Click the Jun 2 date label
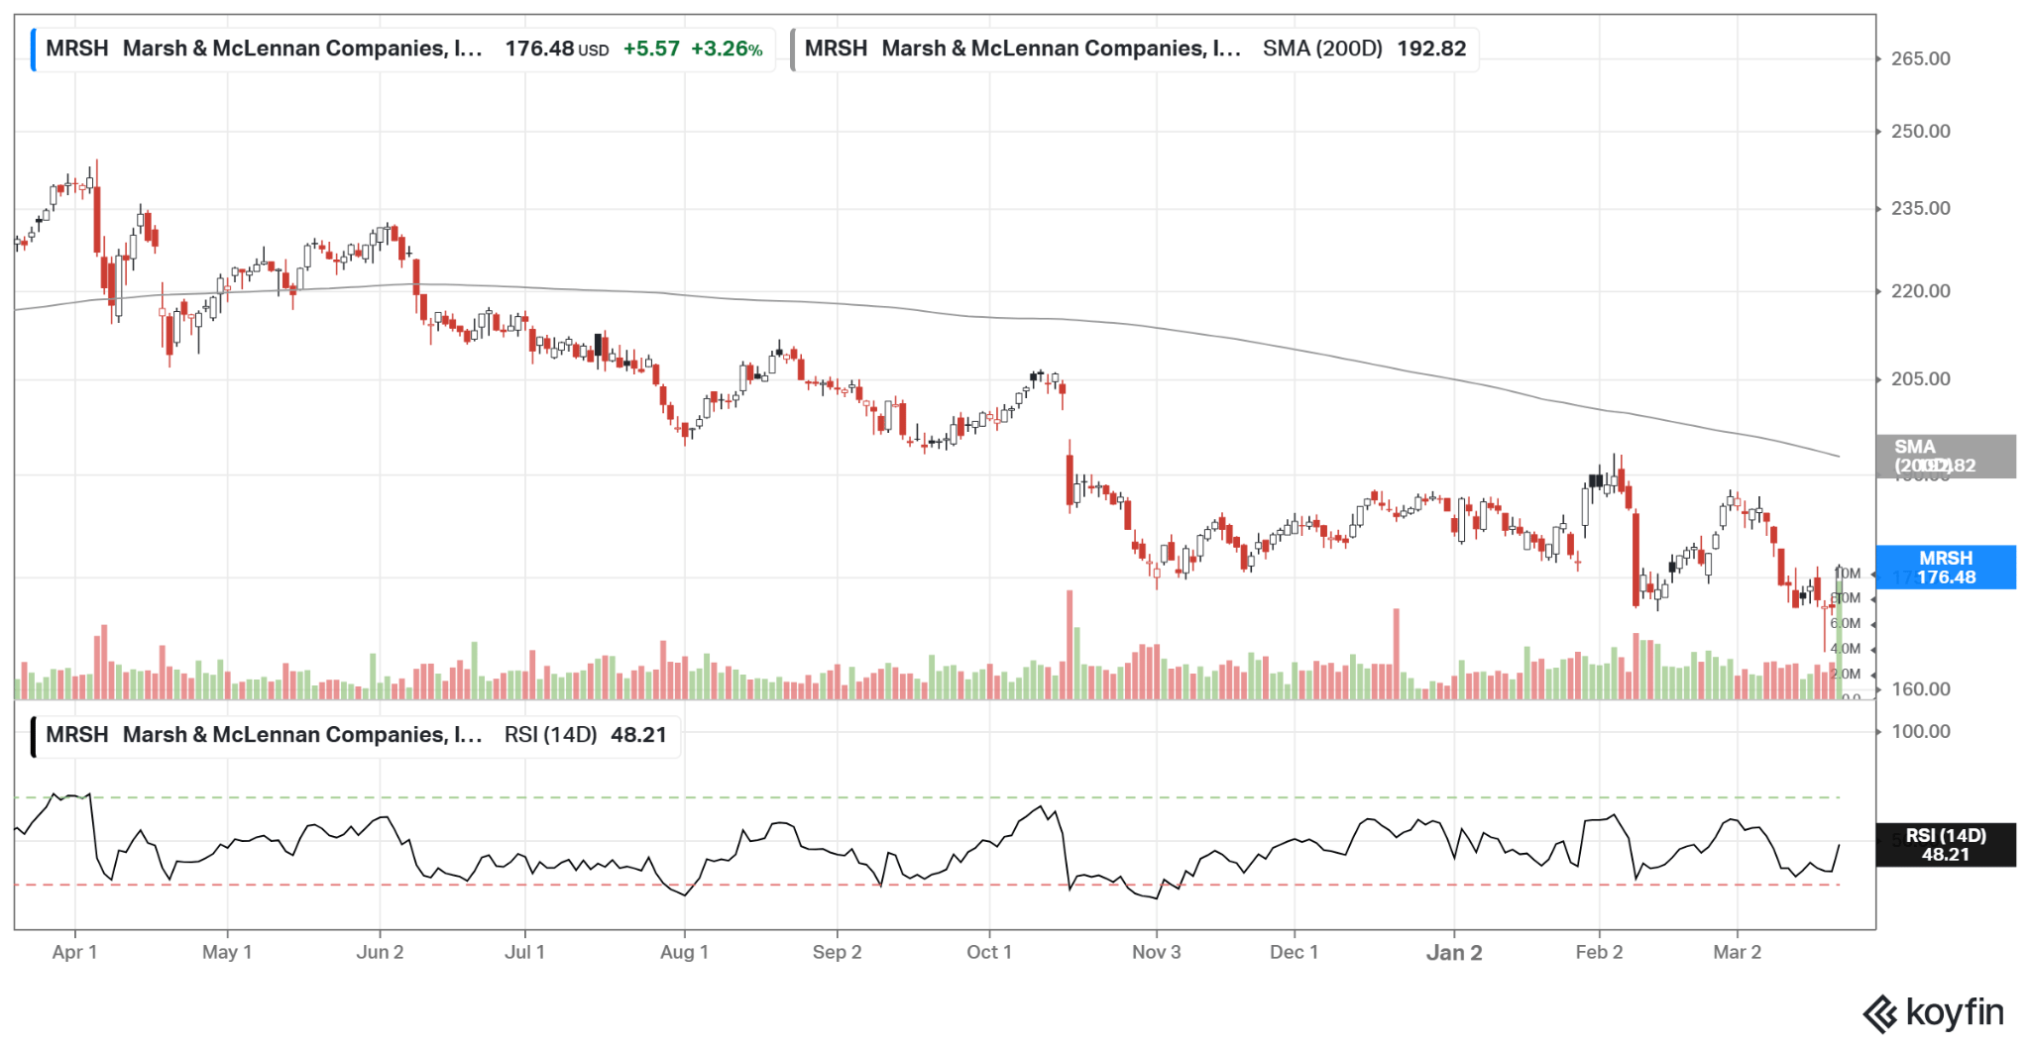The image size is (2030, 1048). tap(380, 952)
